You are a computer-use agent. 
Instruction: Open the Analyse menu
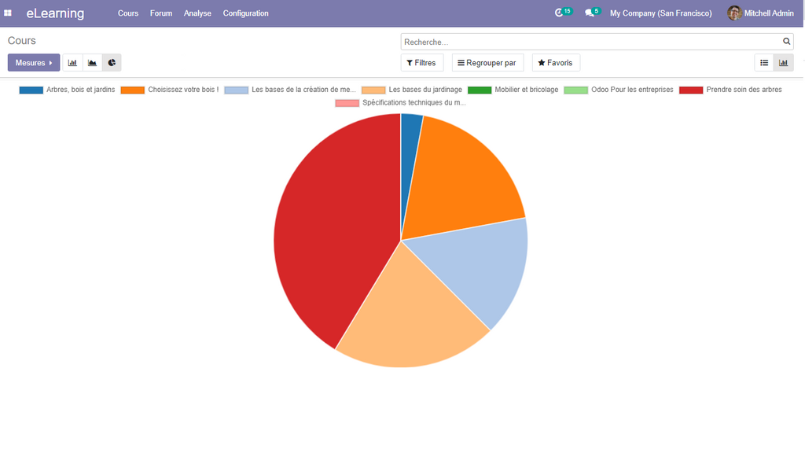point(197,13)
